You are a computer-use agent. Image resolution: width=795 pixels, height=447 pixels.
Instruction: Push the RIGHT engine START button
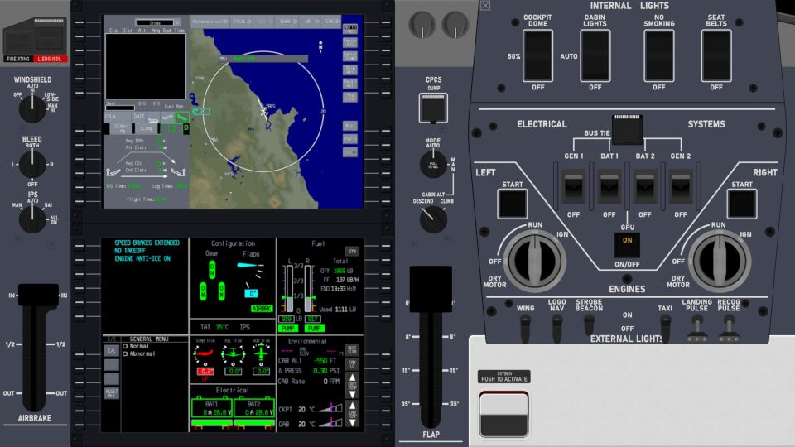[x=742, y=204]
